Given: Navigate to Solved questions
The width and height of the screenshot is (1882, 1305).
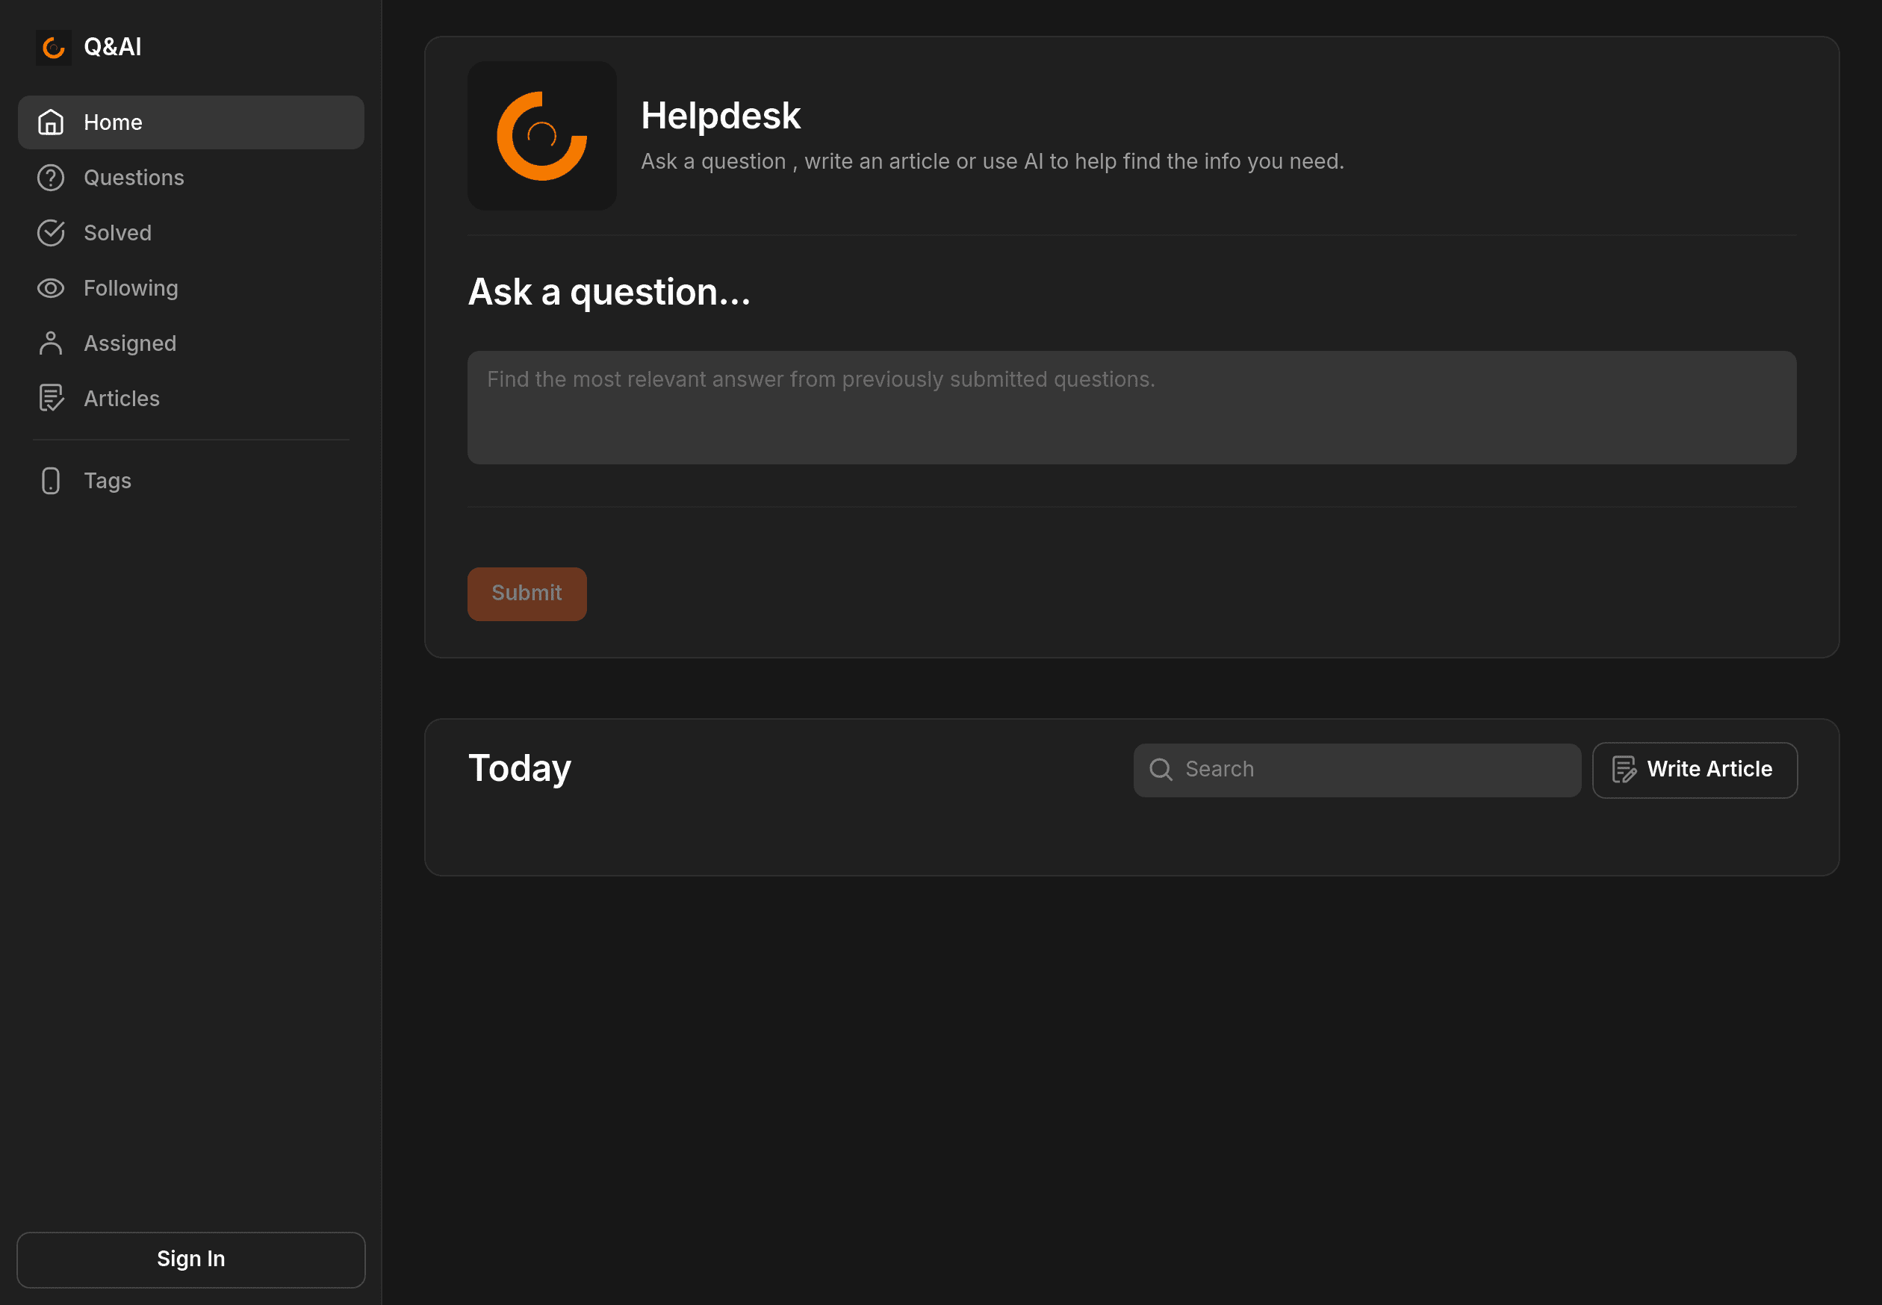Looking at the screenshot, I should pyautogui.click(x=117, y=231).
